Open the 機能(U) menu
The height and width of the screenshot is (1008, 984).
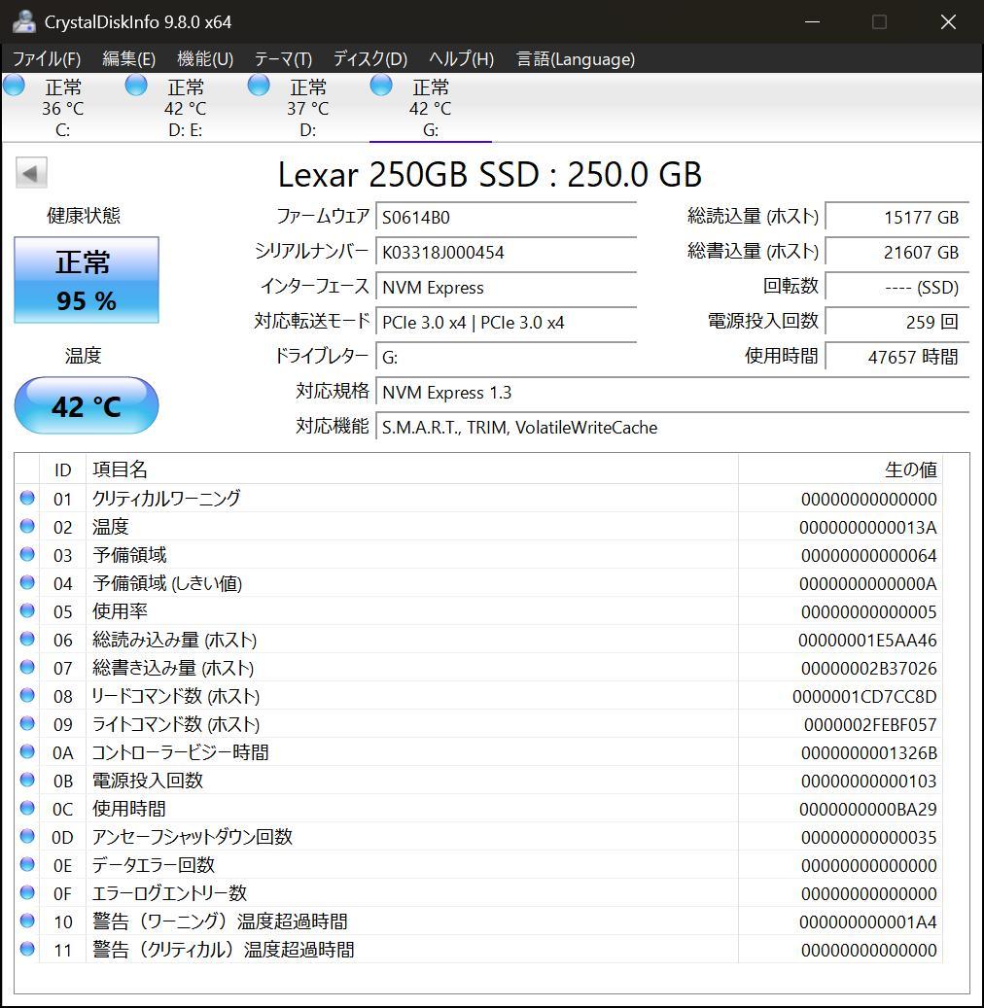click(x=204, y=59)
